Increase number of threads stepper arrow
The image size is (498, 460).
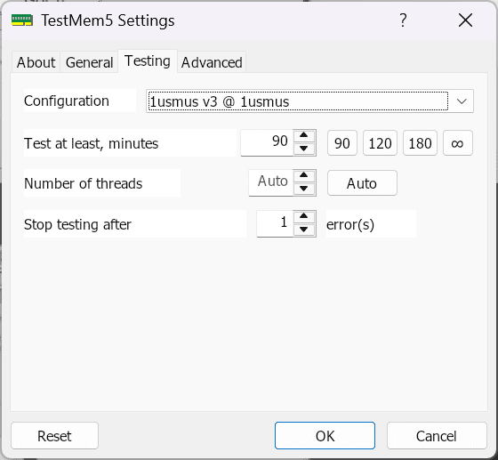[x=304, y=176]
